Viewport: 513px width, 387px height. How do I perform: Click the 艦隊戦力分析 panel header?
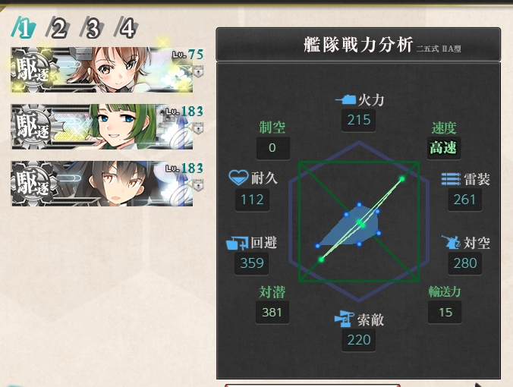pyautogui.click(x=358, y=44)
